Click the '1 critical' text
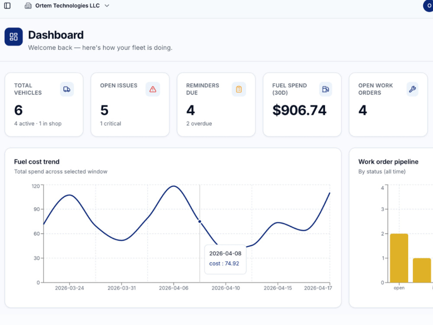 [110, 123]
